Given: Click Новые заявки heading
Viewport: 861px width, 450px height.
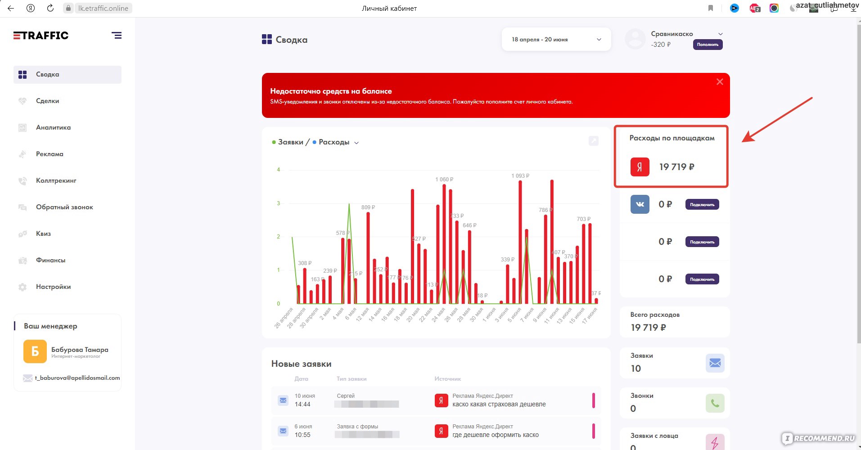Looking at the screenshot, I should tap(301, 364).
